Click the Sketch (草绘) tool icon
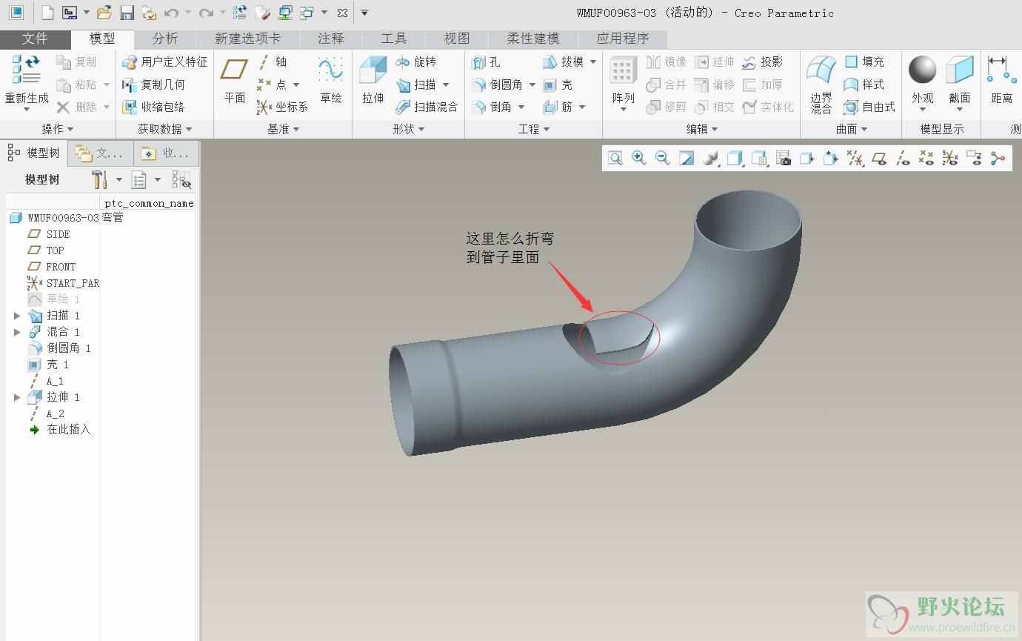The width and height of the screenshot is (1022, 641). point(330,70)
